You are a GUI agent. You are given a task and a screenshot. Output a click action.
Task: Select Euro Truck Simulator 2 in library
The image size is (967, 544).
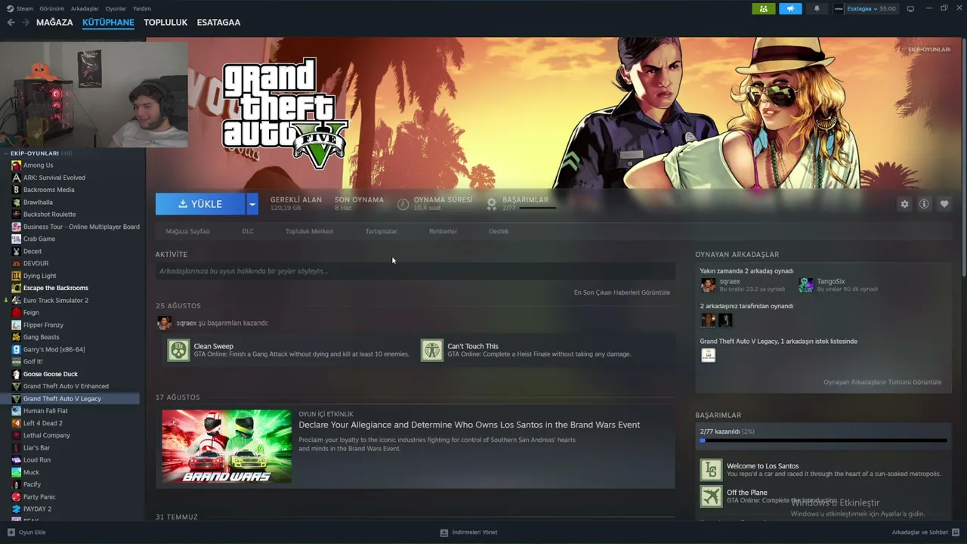(x=56, y=301)
